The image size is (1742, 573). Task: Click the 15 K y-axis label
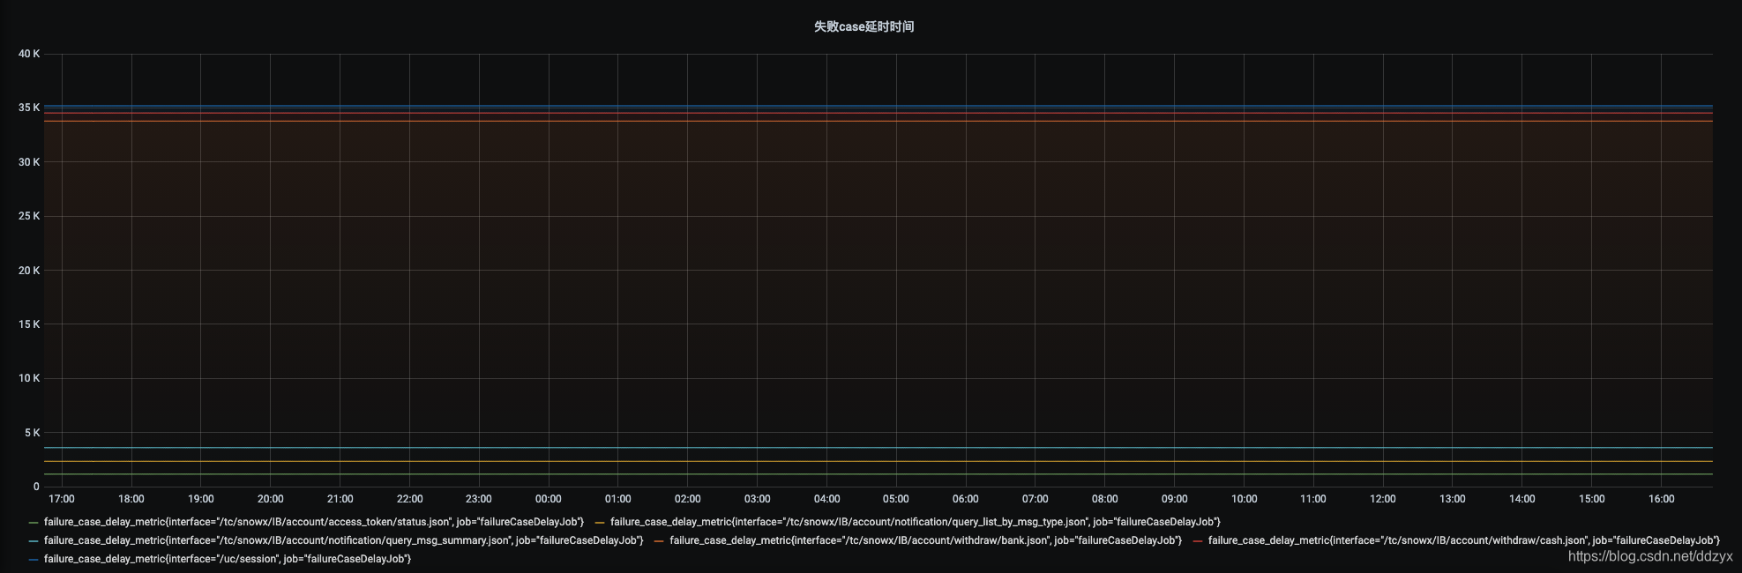click(29, 324)
